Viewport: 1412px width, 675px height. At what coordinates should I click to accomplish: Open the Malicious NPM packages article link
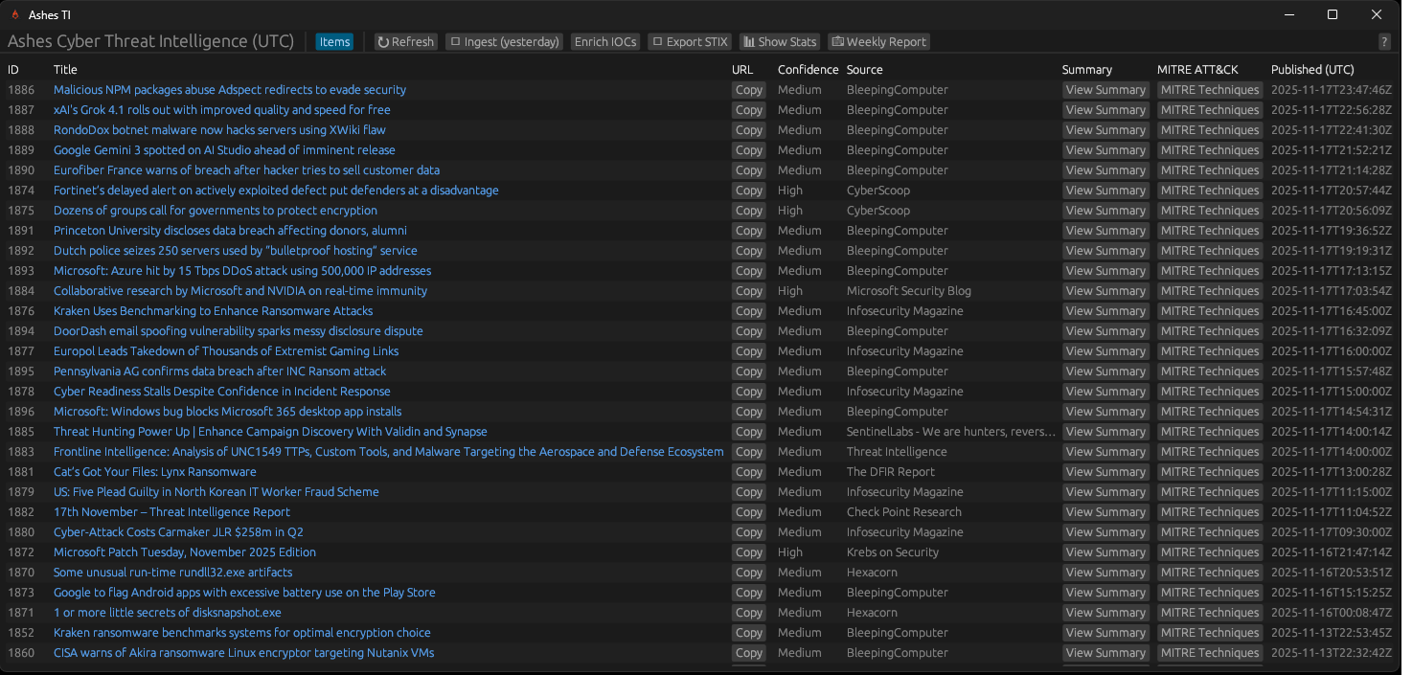click(x=230, y=90)
